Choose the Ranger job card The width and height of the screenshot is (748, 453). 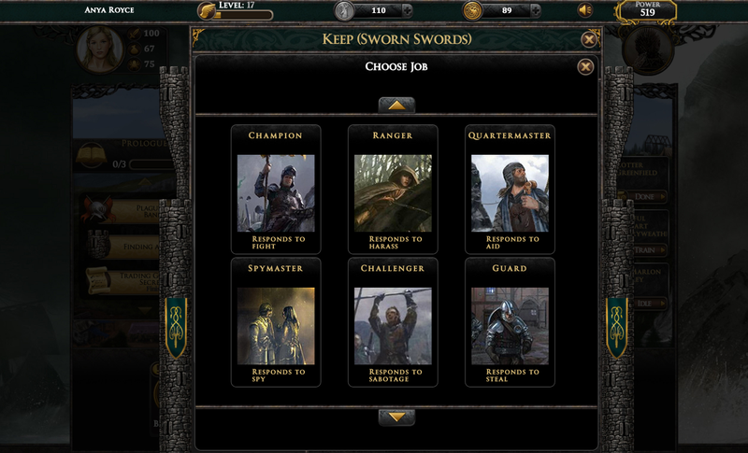click(x=393, y=189)
